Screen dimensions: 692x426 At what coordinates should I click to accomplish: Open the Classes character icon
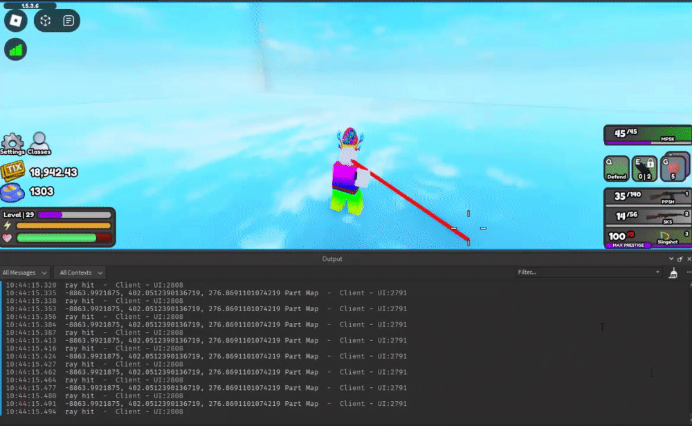(x=39, y=144)
